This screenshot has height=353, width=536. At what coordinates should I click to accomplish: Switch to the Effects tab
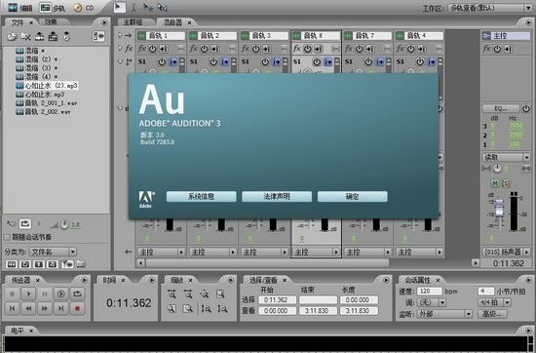click(51, 22)
